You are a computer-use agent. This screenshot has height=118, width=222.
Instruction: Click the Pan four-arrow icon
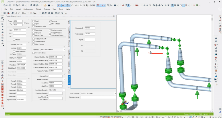(x=159, y=5)
